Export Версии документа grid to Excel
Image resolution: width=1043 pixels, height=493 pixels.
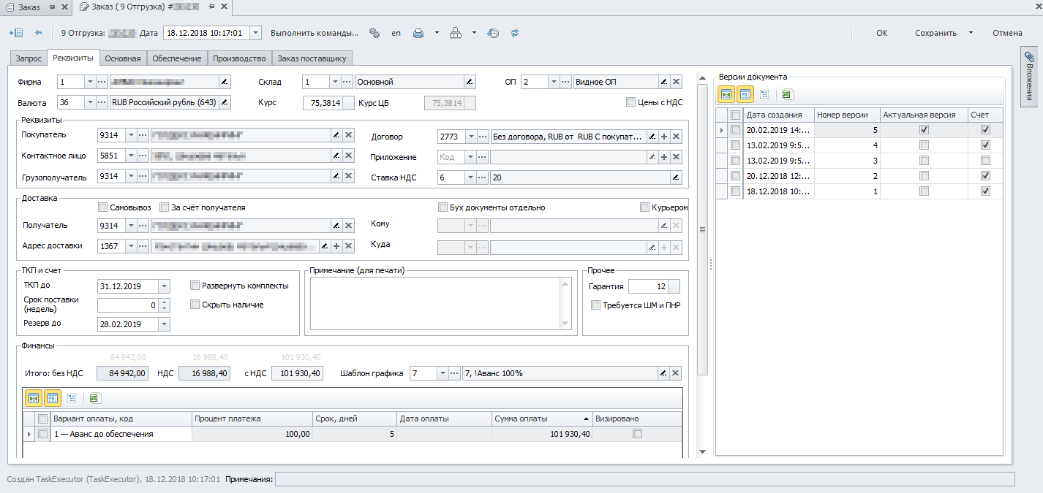coord(787,94)
